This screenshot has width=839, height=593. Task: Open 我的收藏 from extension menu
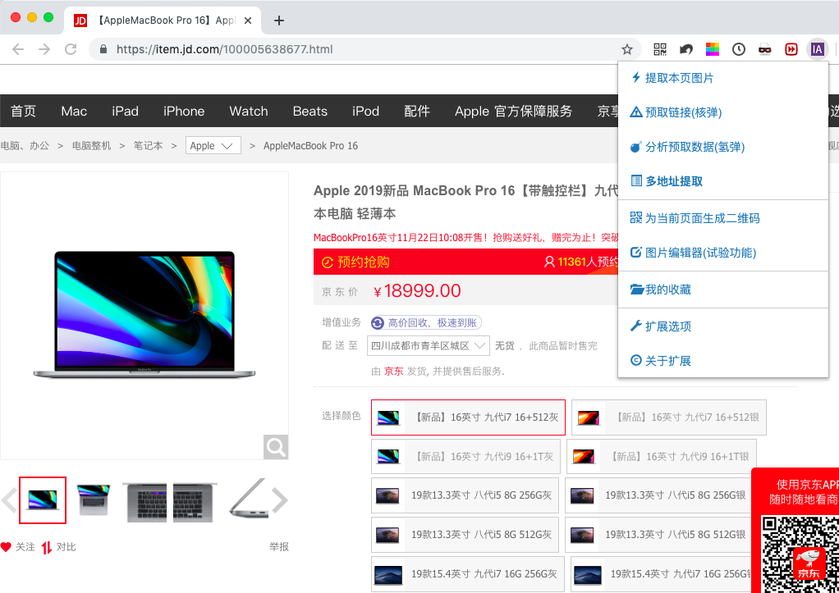pos(723,290)
